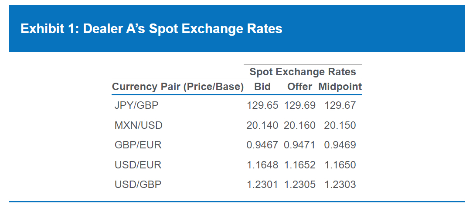
Task: Click the MXN/USD bid value 20.140
Action: pos(262,125)
